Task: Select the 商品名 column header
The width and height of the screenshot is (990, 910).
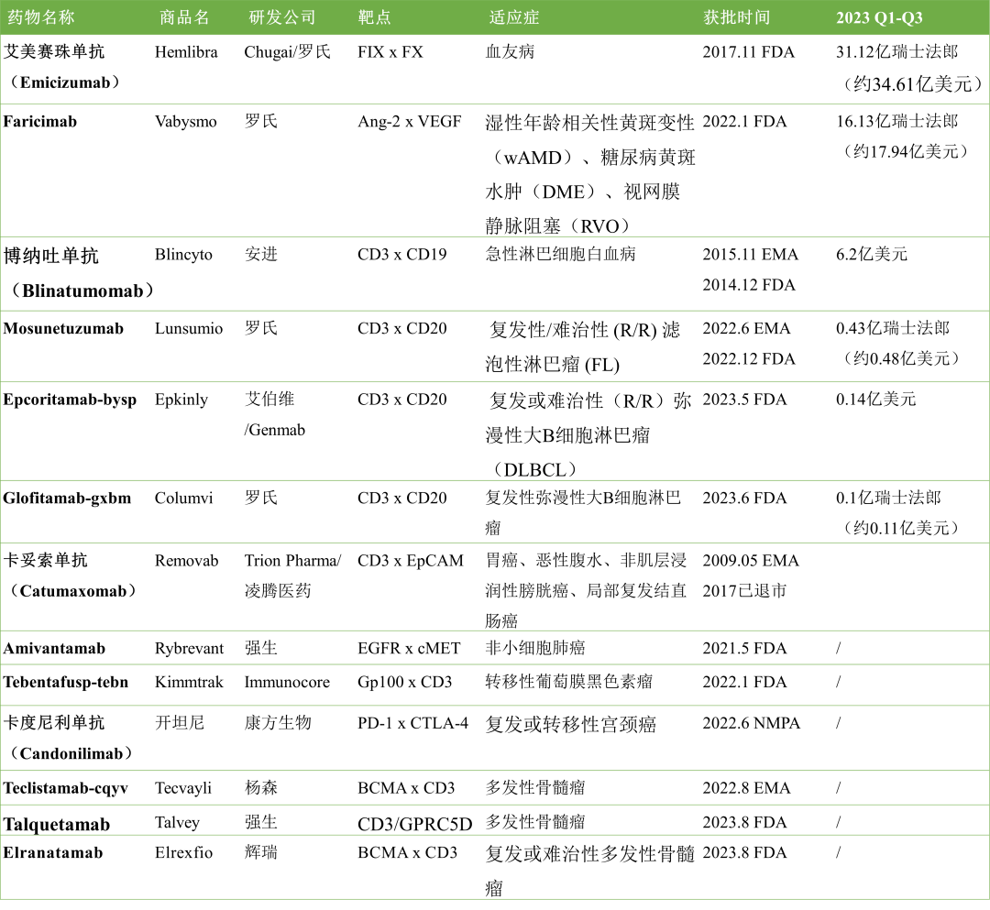Action: pyautogui.click(x=184, y=17)
